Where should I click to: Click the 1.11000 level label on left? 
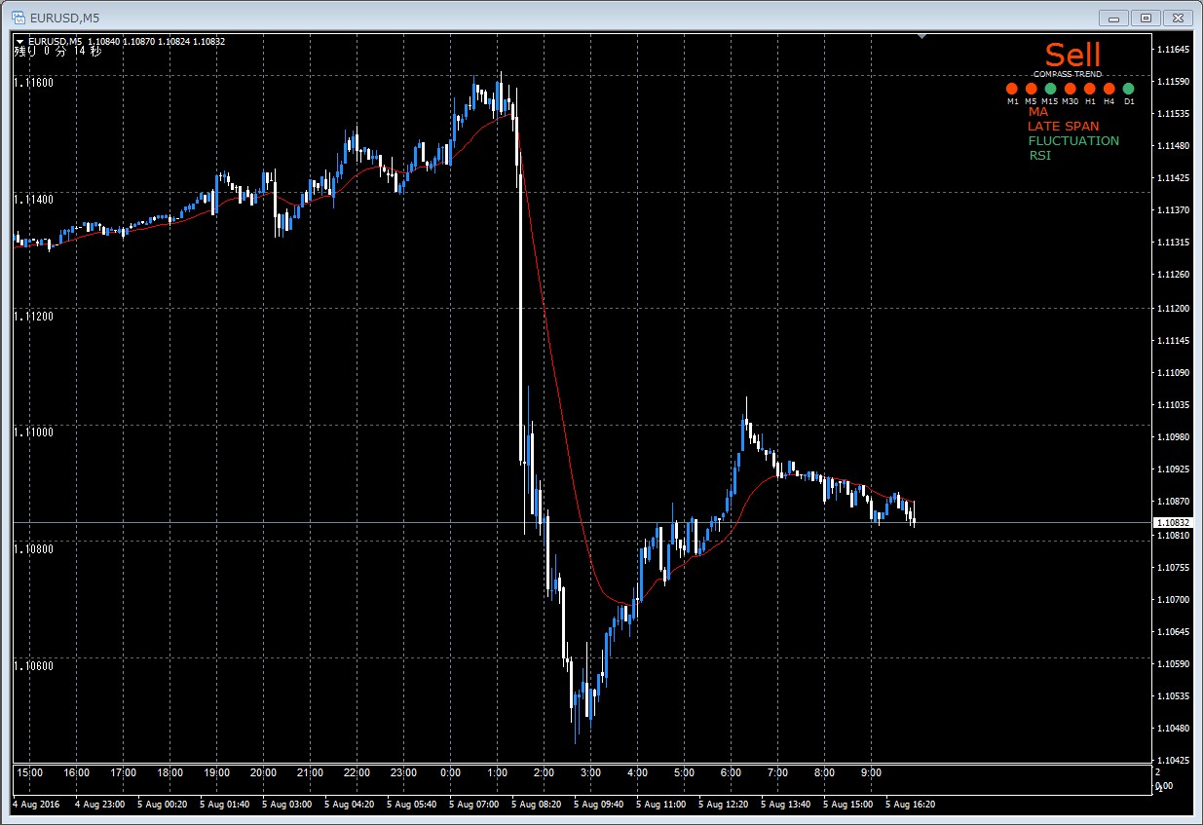33,431
